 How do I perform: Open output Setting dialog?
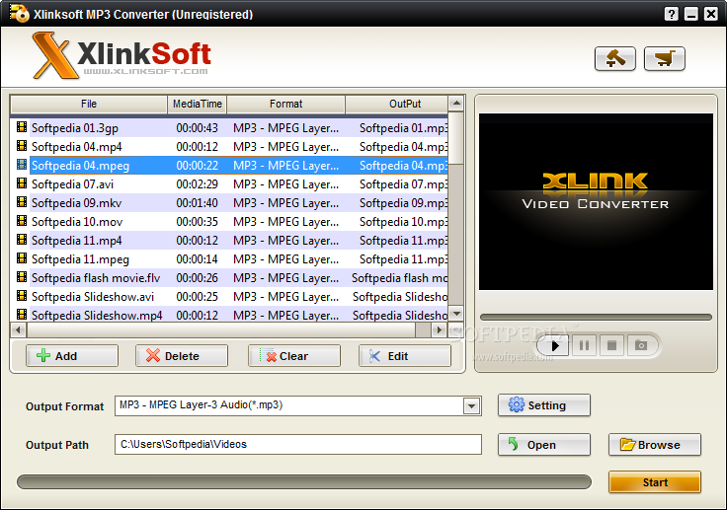click(x=544, y=405)
